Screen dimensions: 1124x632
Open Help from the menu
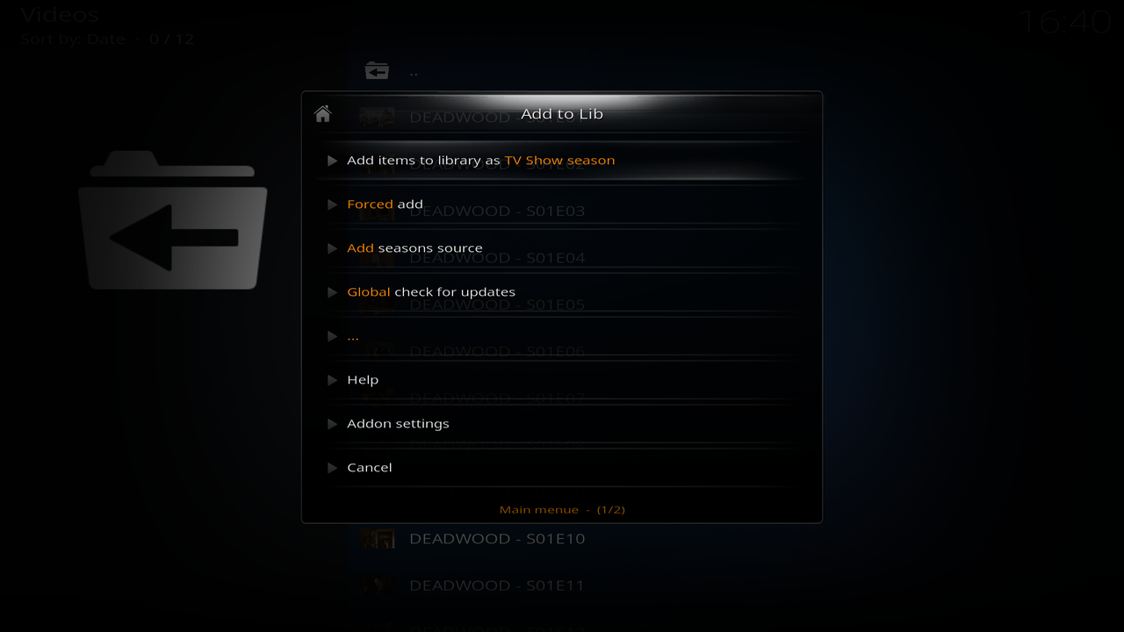point(562,380)
